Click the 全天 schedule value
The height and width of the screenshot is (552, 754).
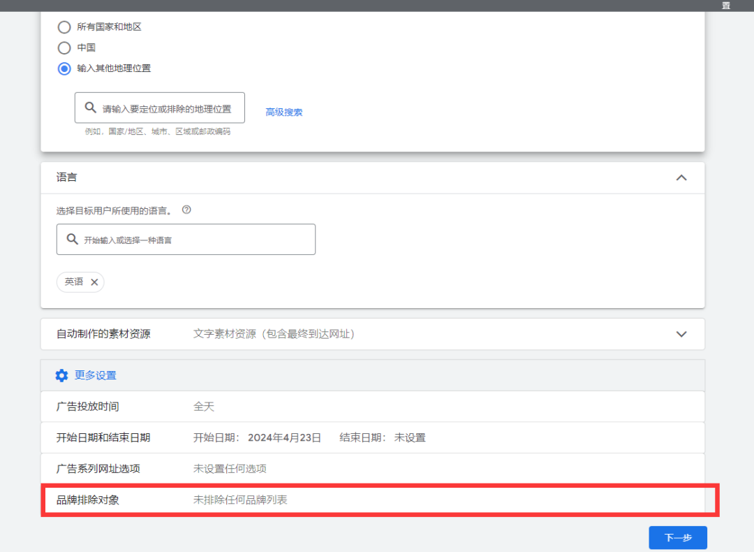coord(203,407)
